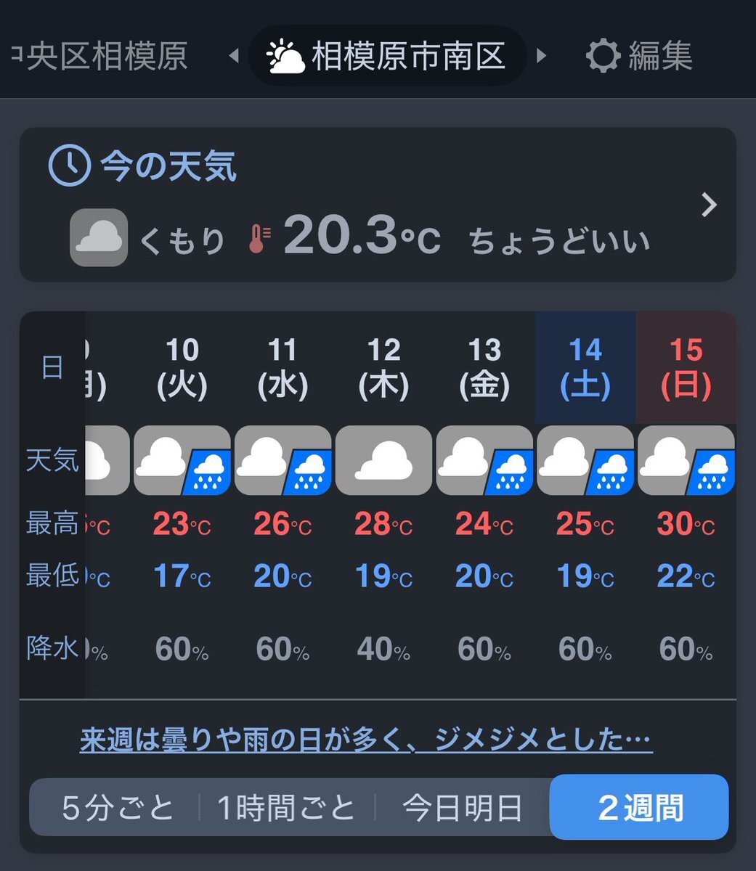Switch to the 今日明日 tab

pos(463,808)
